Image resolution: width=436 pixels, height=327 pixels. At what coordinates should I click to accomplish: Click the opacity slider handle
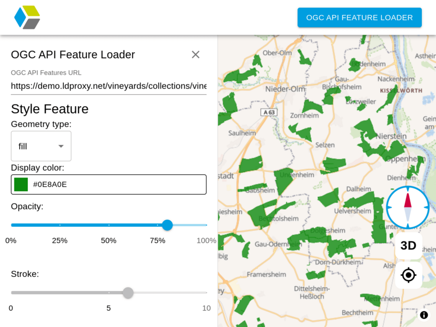tap(167, 225)
